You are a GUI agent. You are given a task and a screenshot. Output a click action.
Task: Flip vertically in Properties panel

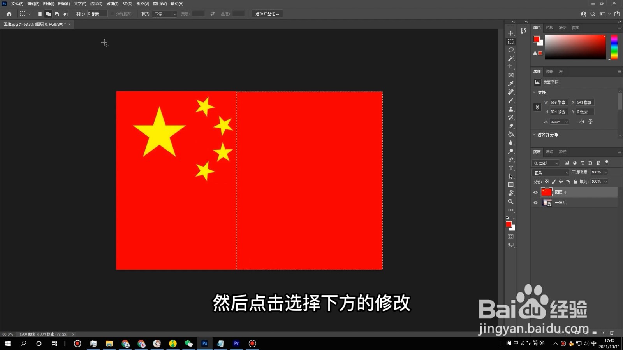click(590, 122)
